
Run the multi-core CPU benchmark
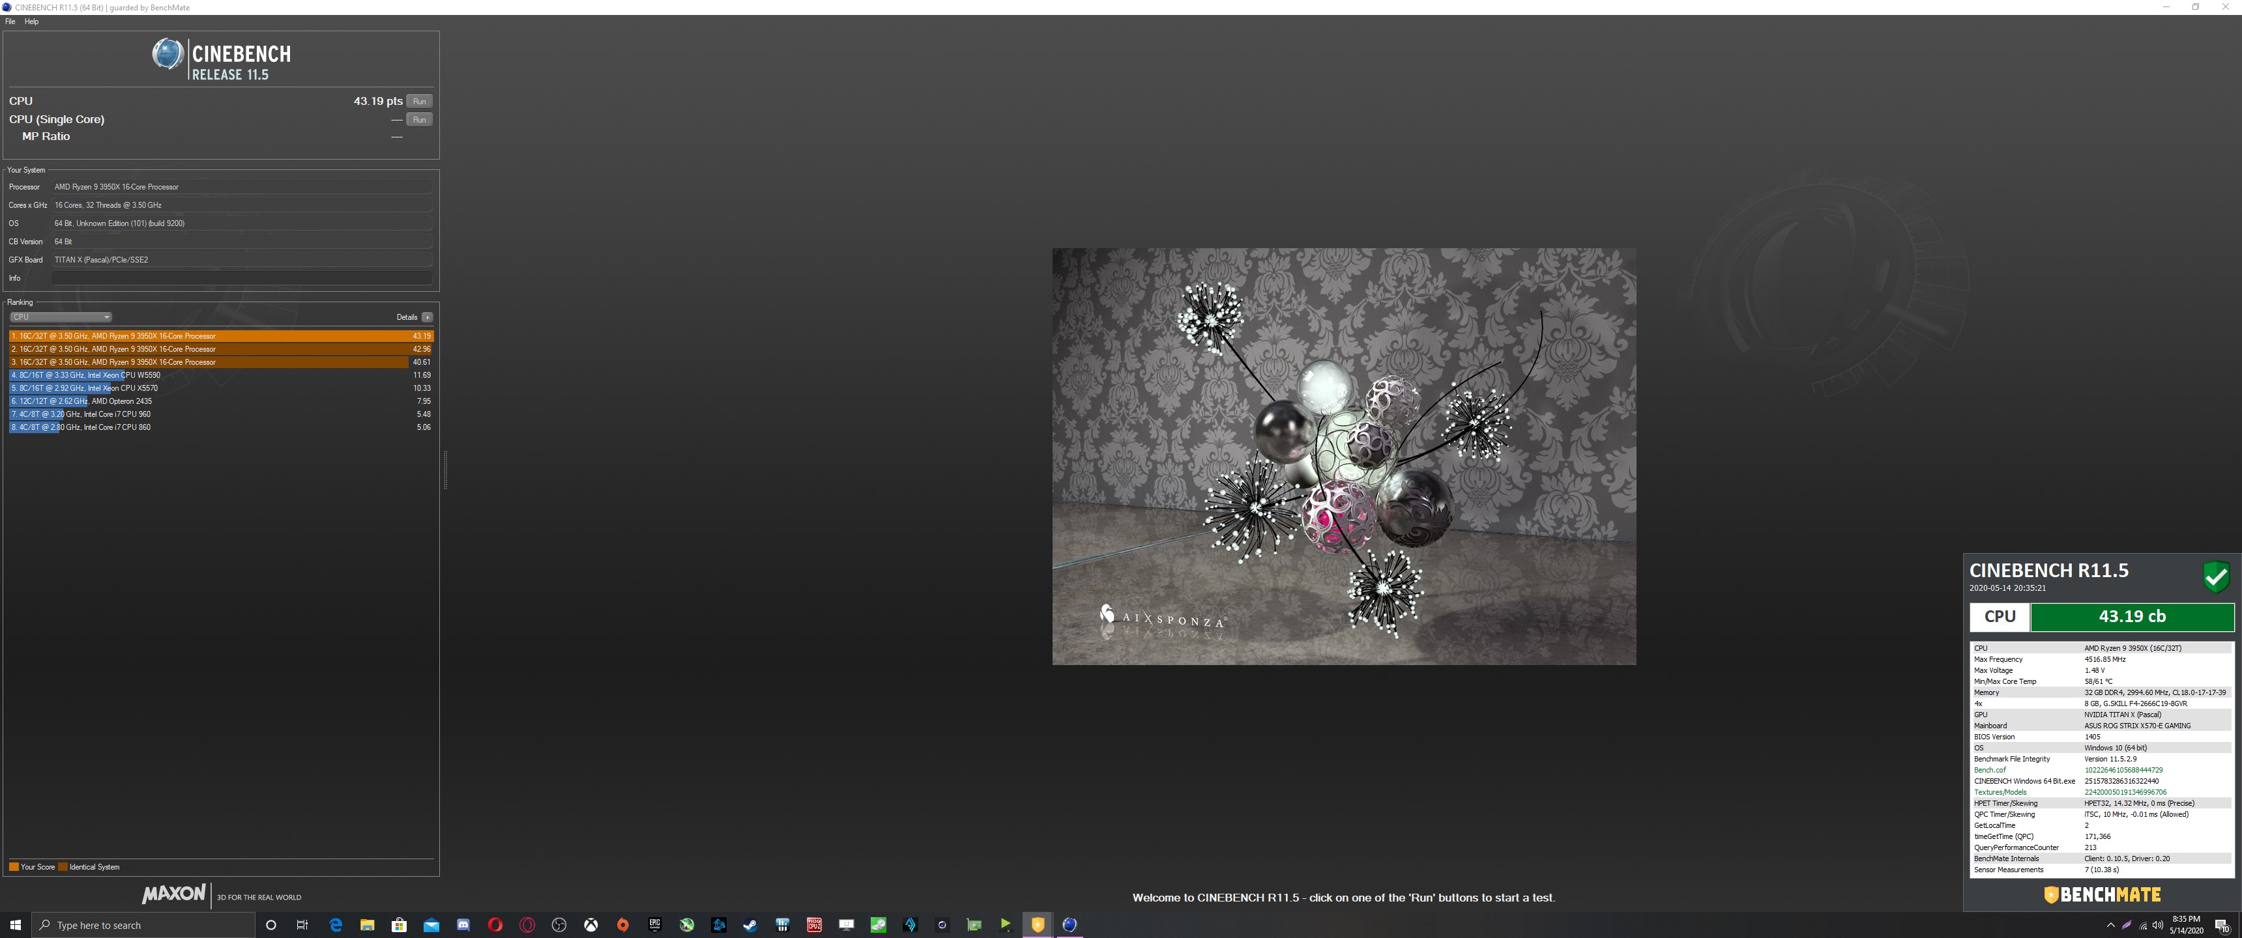click(x=418, y=101)
